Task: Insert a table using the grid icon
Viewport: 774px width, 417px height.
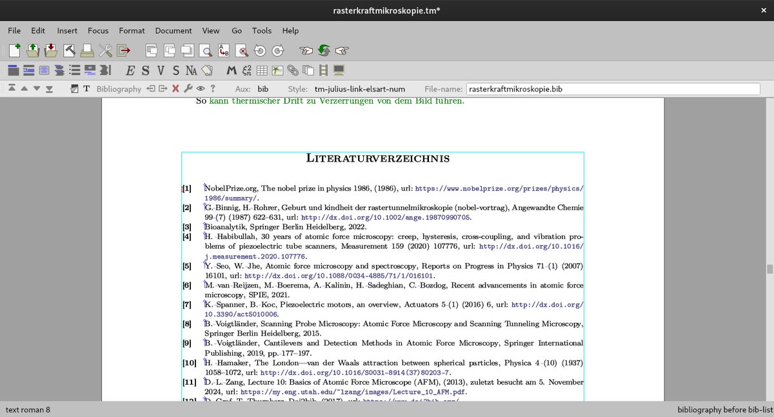Action: (263, 70)
